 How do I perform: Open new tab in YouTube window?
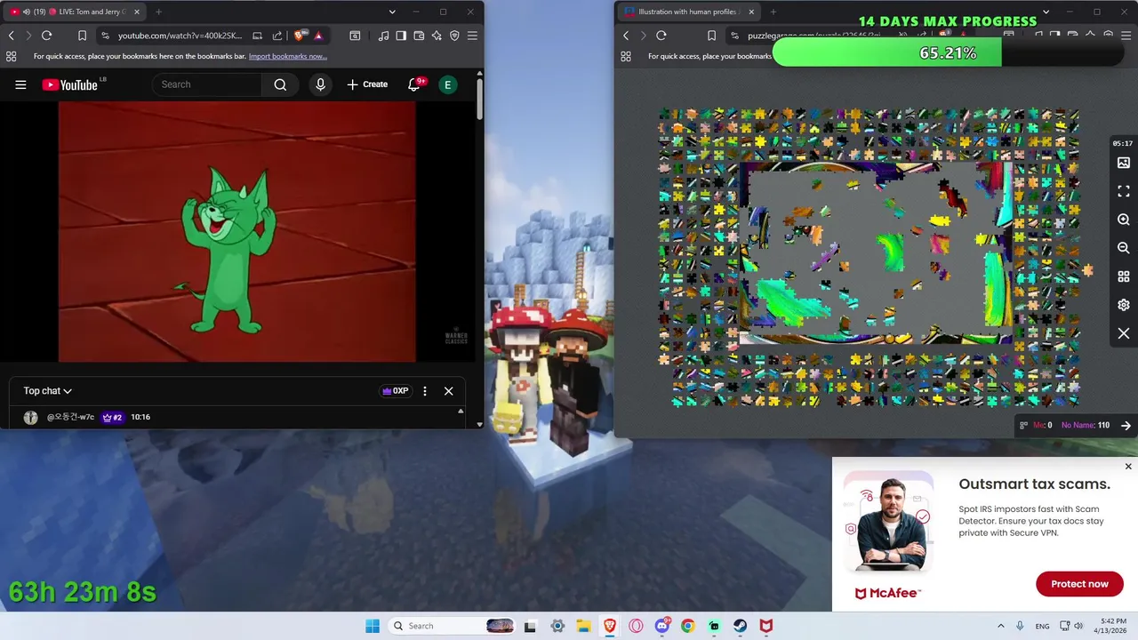coord(158,12)
